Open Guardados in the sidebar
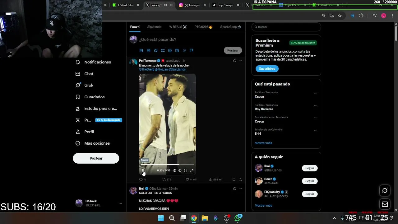Image resolution: width=398 pixels, height=224 pixels. (90, 97)
